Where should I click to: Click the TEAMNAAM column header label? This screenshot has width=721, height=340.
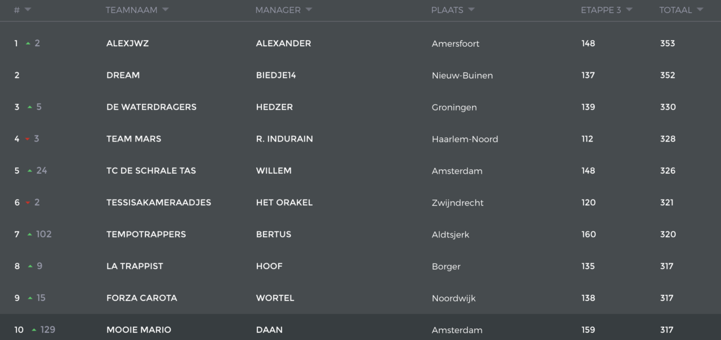131,10
